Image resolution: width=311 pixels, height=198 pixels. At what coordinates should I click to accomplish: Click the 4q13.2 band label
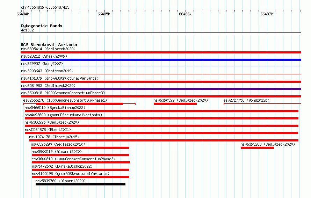(x=27, y=30)
